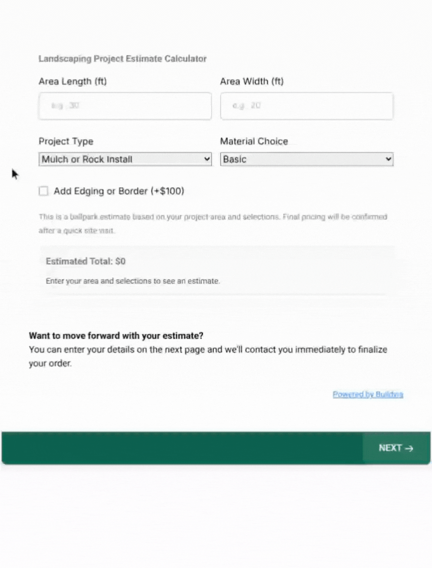
Task: Open the Material Choice "Basic" dropdown
Action: click(x=306, y=159)
